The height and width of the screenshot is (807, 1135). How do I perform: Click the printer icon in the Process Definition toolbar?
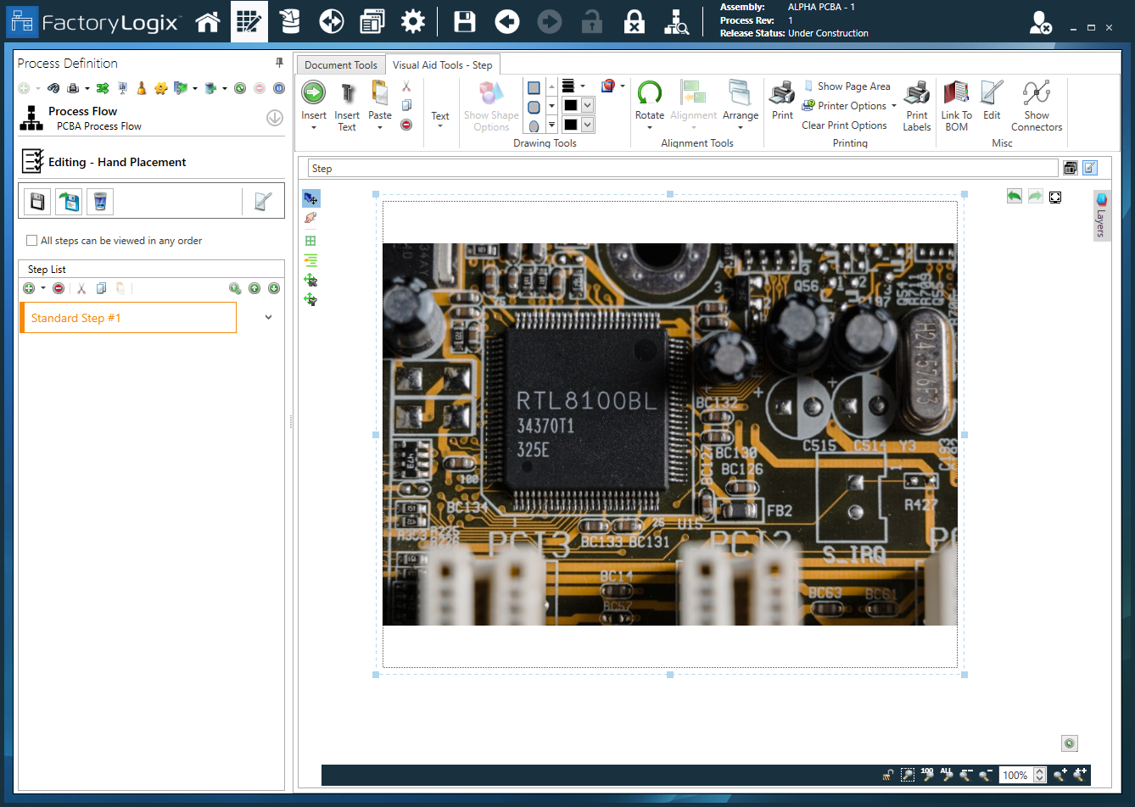[x=74, y=87]
